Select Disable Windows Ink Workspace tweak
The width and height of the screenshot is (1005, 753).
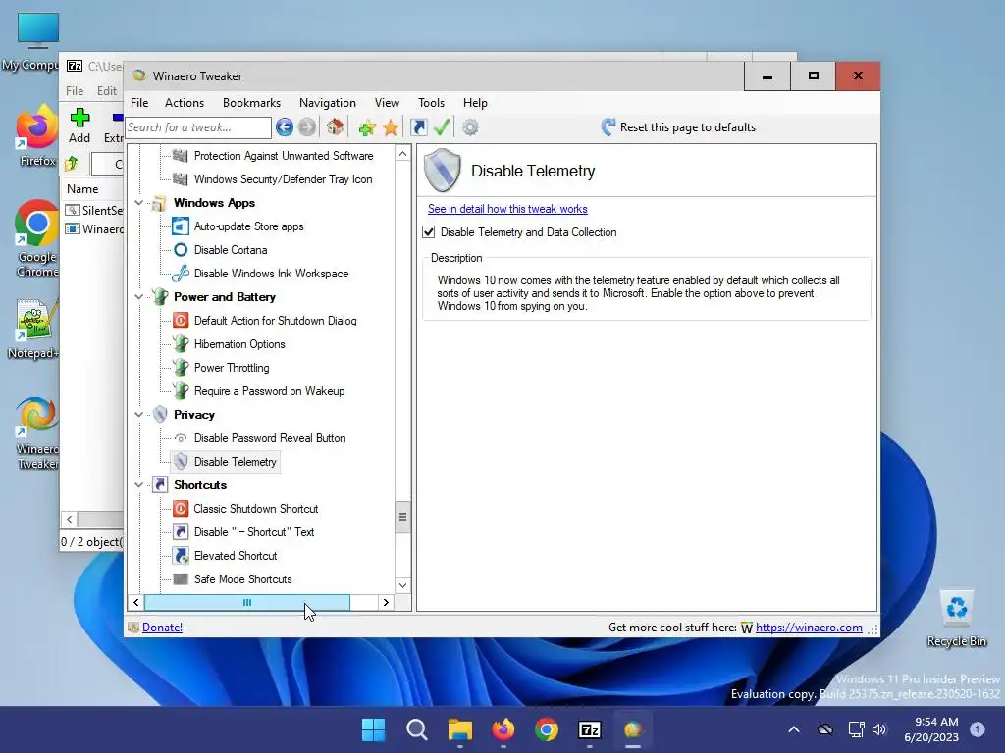click(271, 274)
